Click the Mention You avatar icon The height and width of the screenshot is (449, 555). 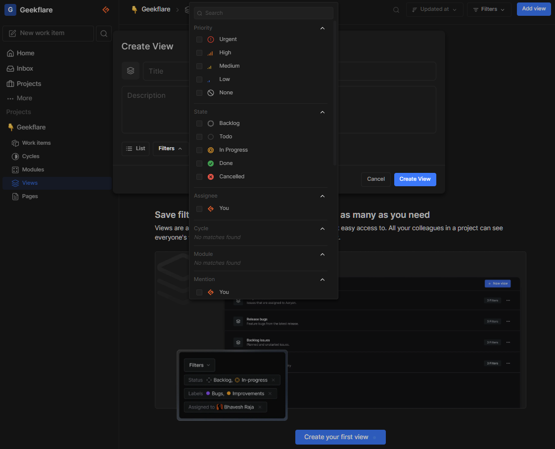pos(211,292)
